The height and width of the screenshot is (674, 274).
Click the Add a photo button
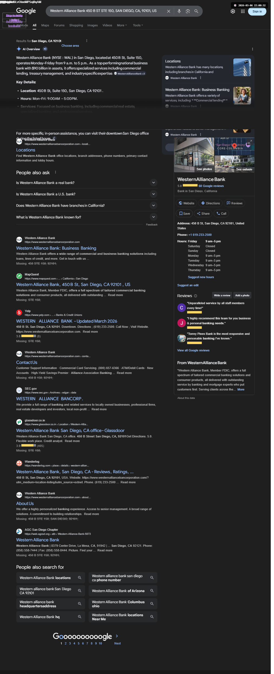(242, 295)
